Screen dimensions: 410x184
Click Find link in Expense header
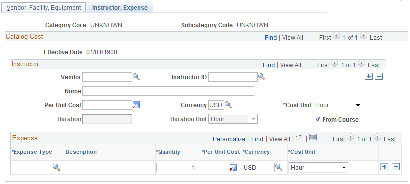tap(257, 139)
